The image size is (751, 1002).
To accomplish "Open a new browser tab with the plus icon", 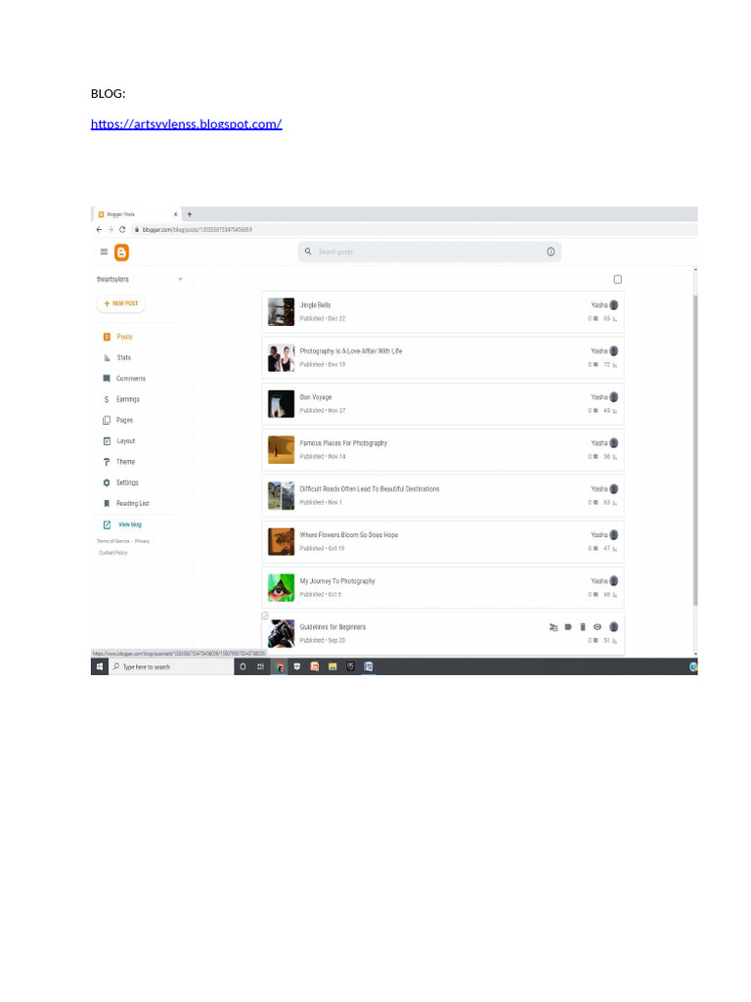I will pyautogui.click(x=190, y=214).
